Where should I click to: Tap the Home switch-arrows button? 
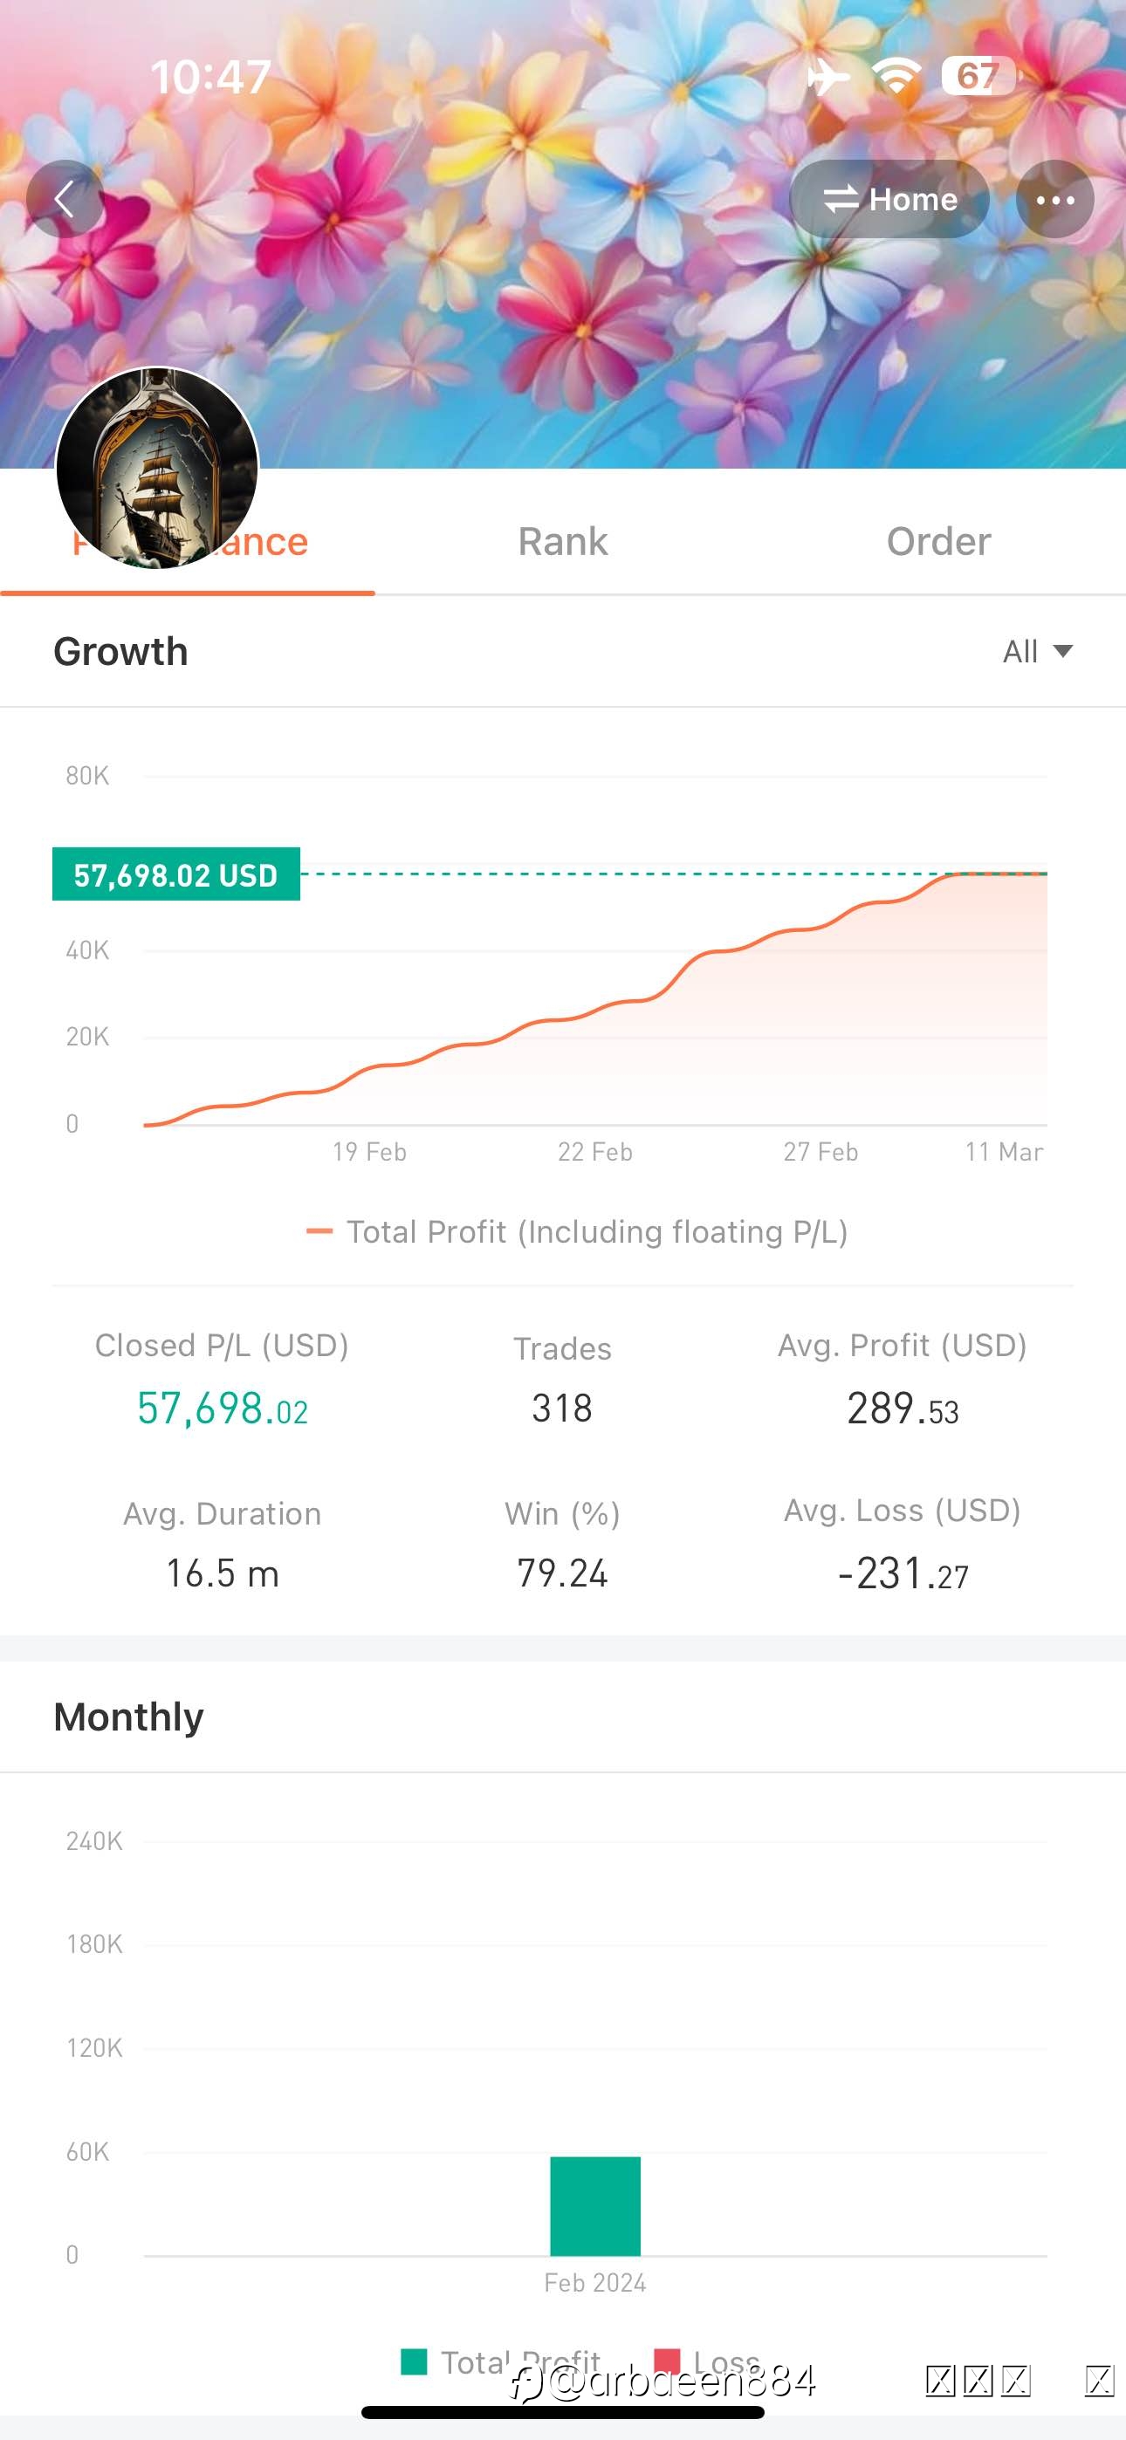point(889,199)
